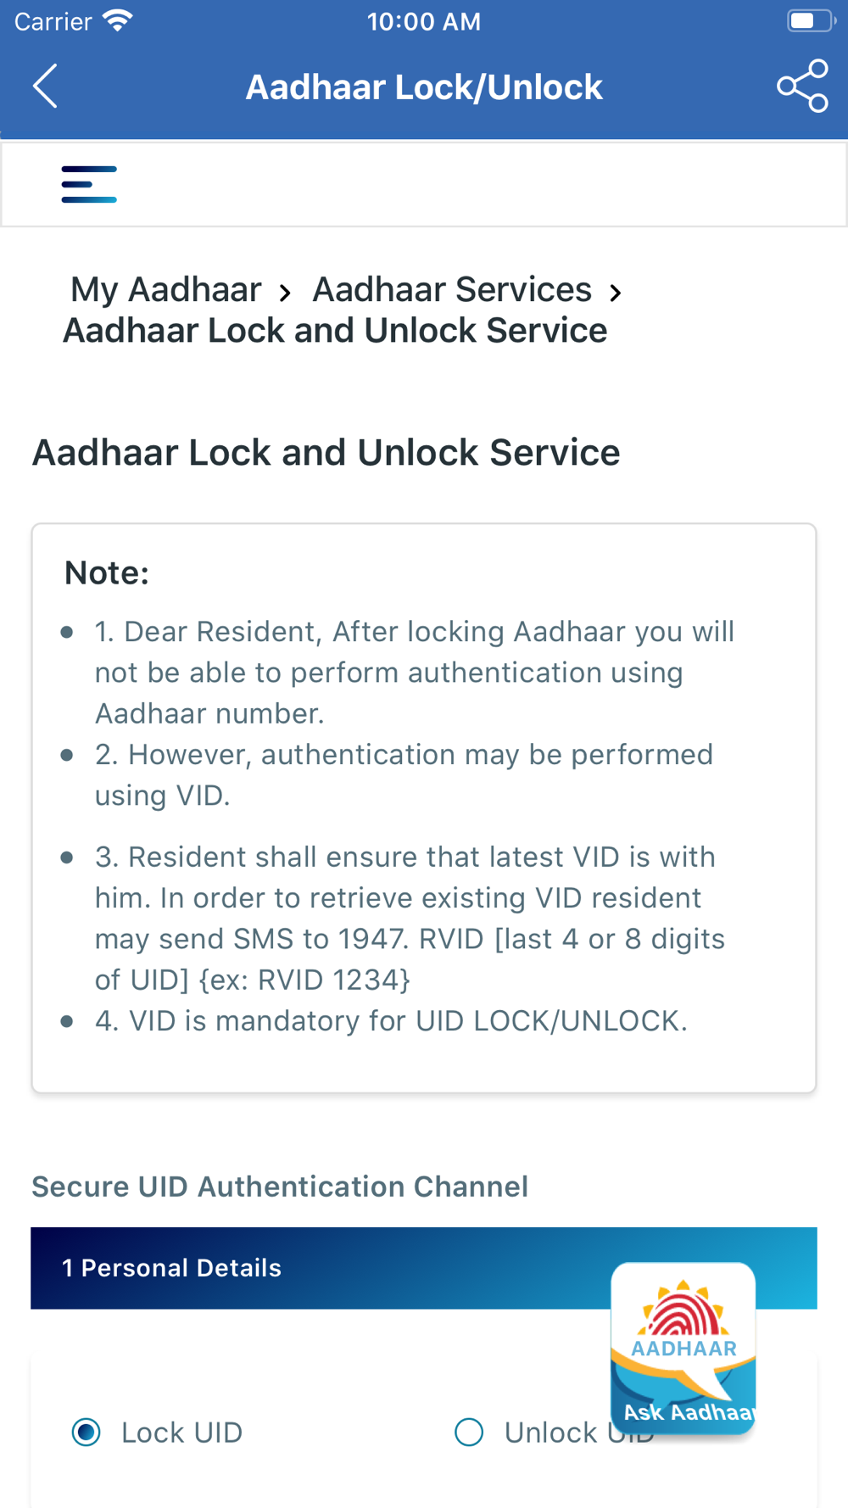Open the Ask Aadhaar chatbot icon
Viewport: 848px width, 1508px height.
click(683, 1348)
